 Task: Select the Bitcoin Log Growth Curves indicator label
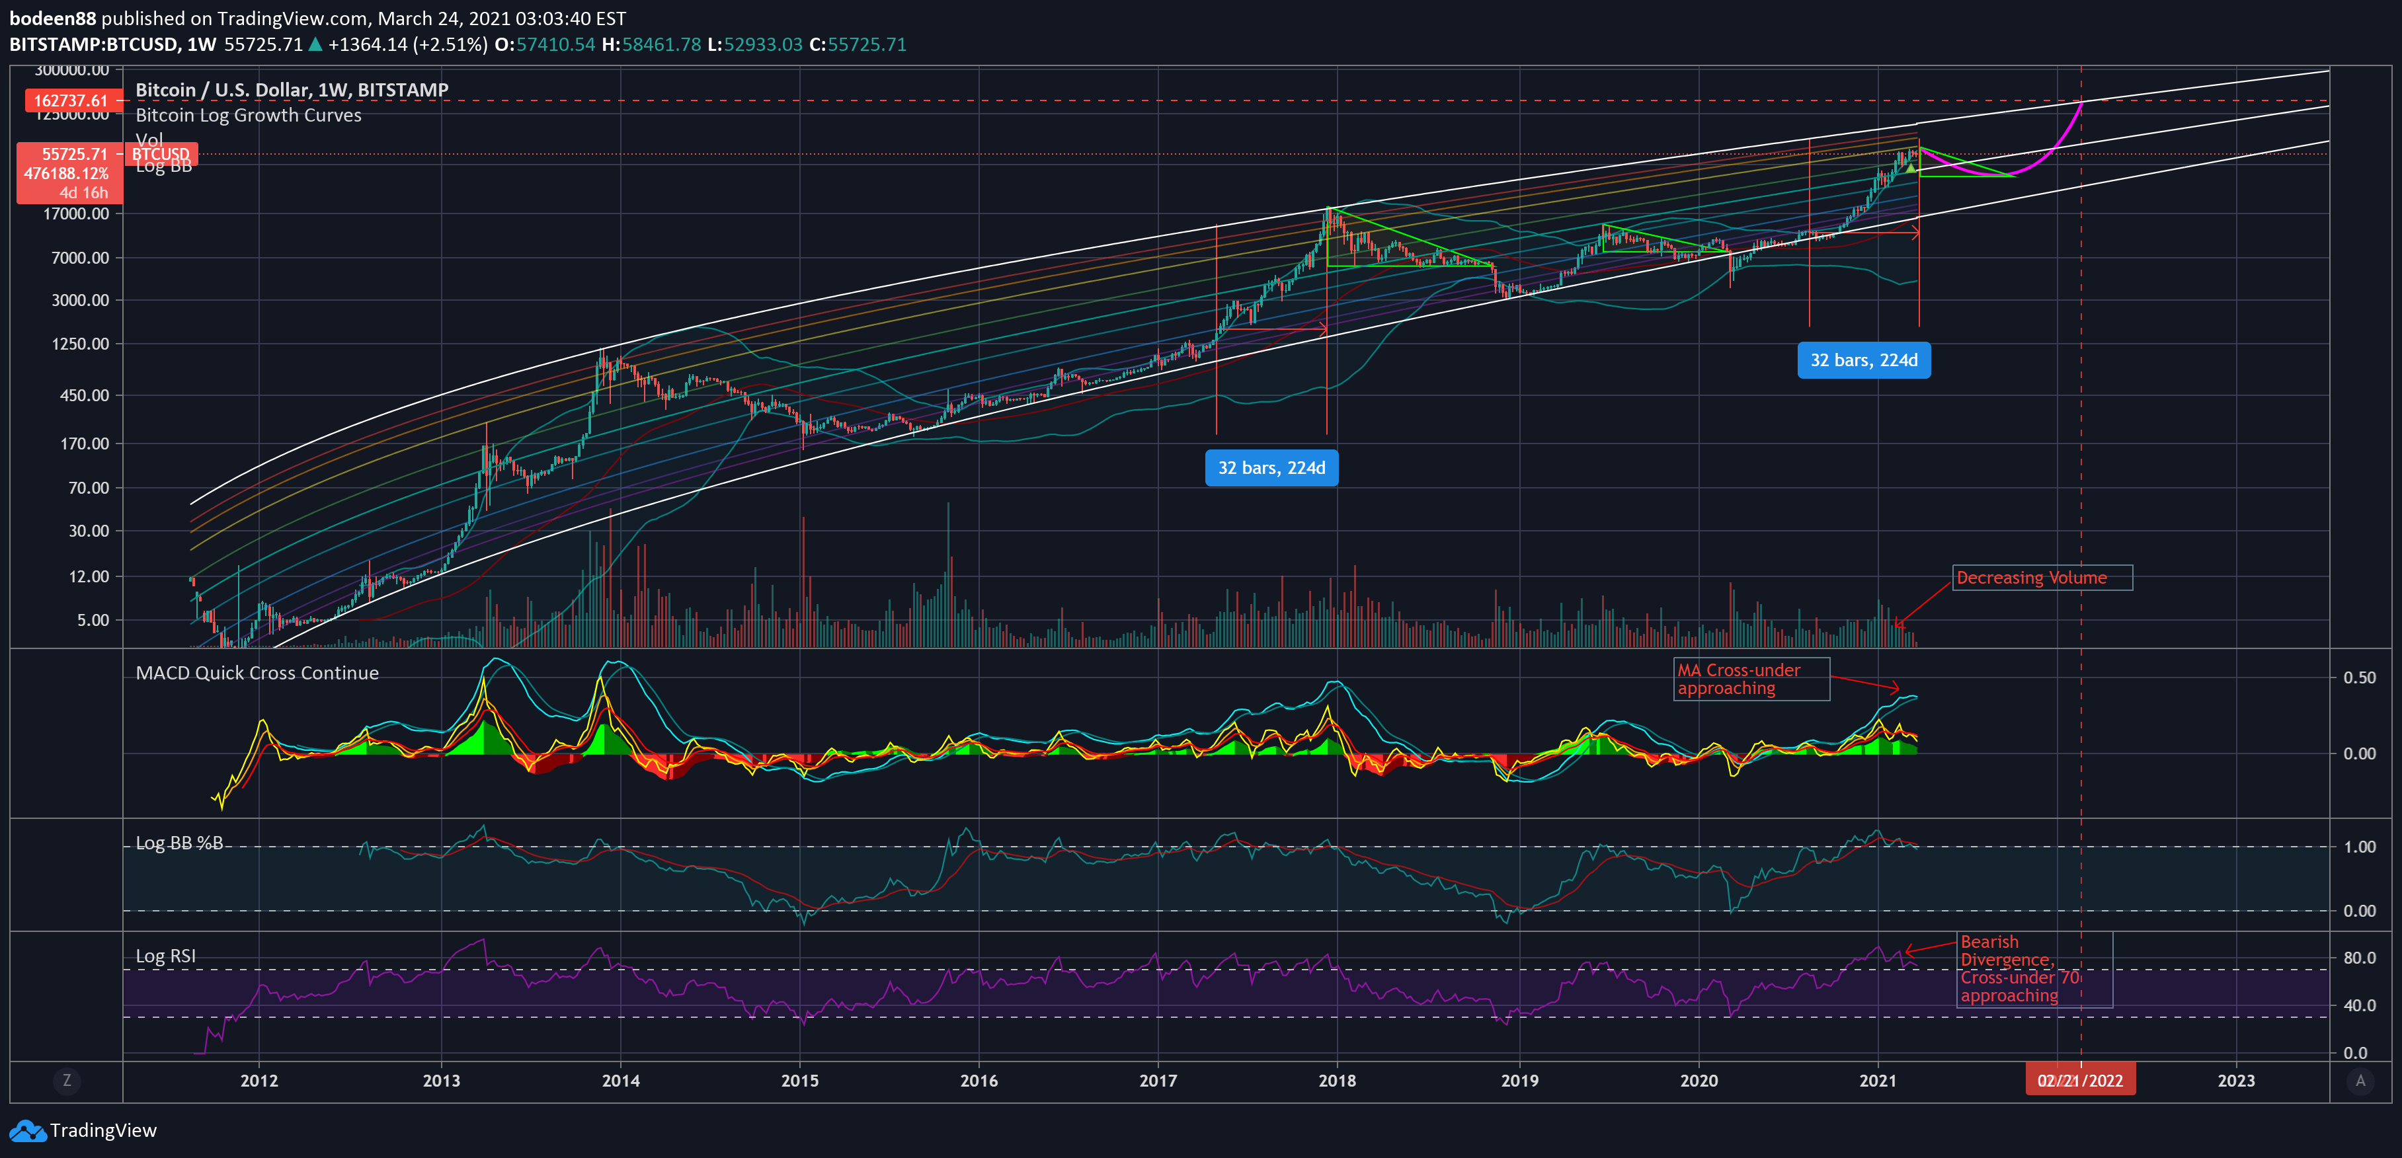pos(248,115)
